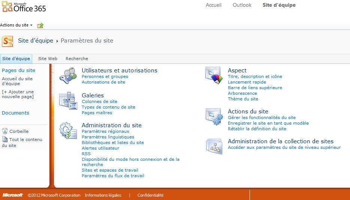Open Bibliothèques et listes du site
The height and width of the screenshot is (200, 350).
tap(113, 143)
